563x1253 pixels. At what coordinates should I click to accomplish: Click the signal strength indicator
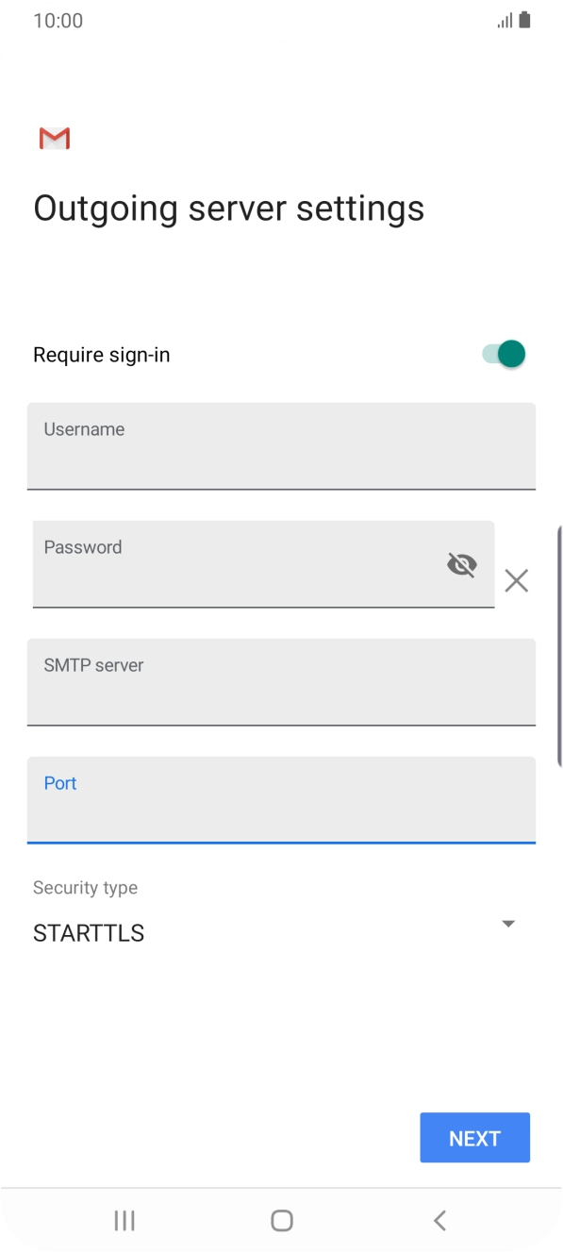(502, 20)
